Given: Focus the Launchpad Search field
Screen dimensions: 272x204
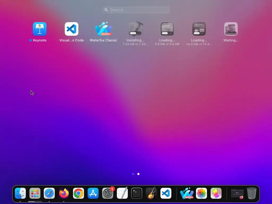Looking at the screenshot, I should pos(136,10).
